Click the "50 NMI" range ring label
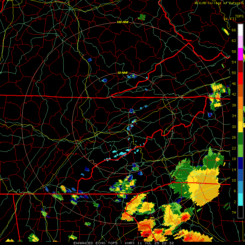 pyautogui.click(x=122, y=73)
